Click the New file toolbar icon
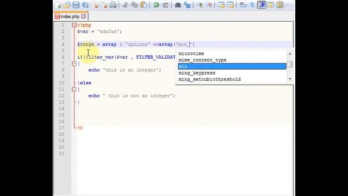 tap(58, 5)
